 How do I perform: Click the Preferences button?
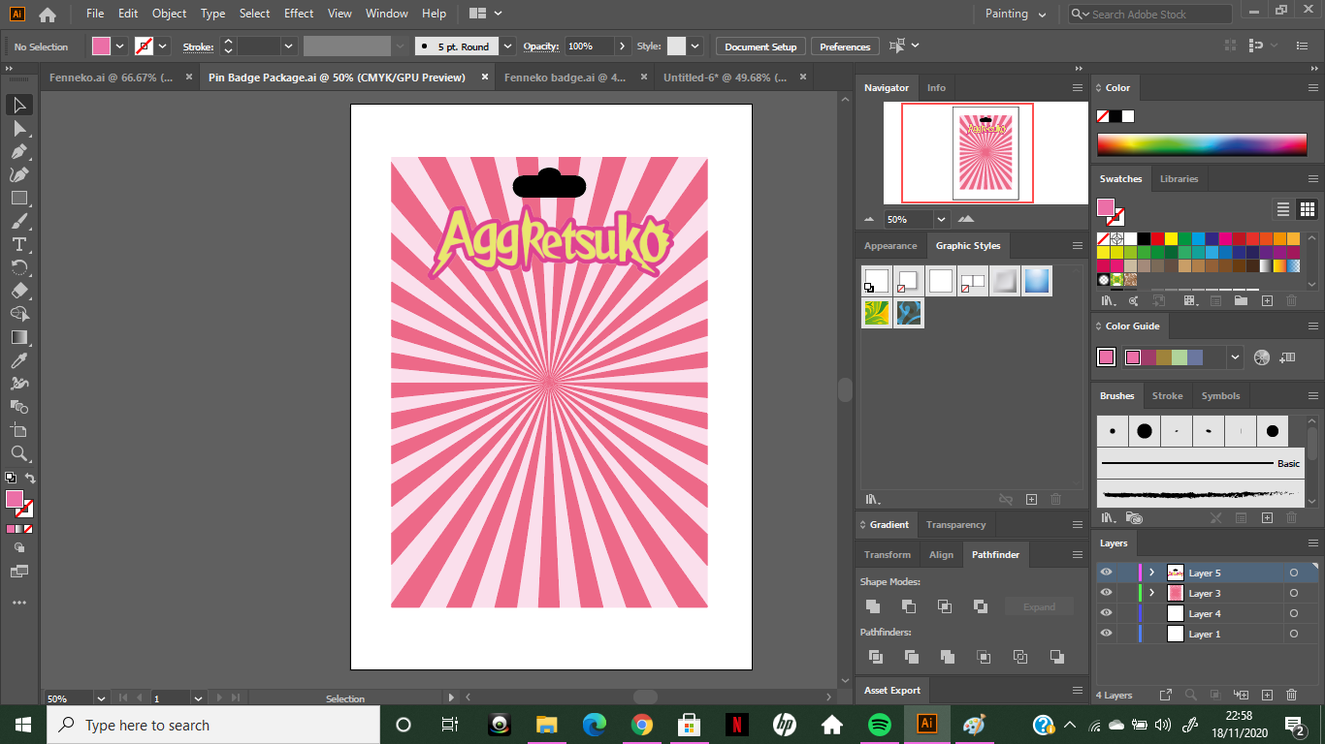coord(845,46)
